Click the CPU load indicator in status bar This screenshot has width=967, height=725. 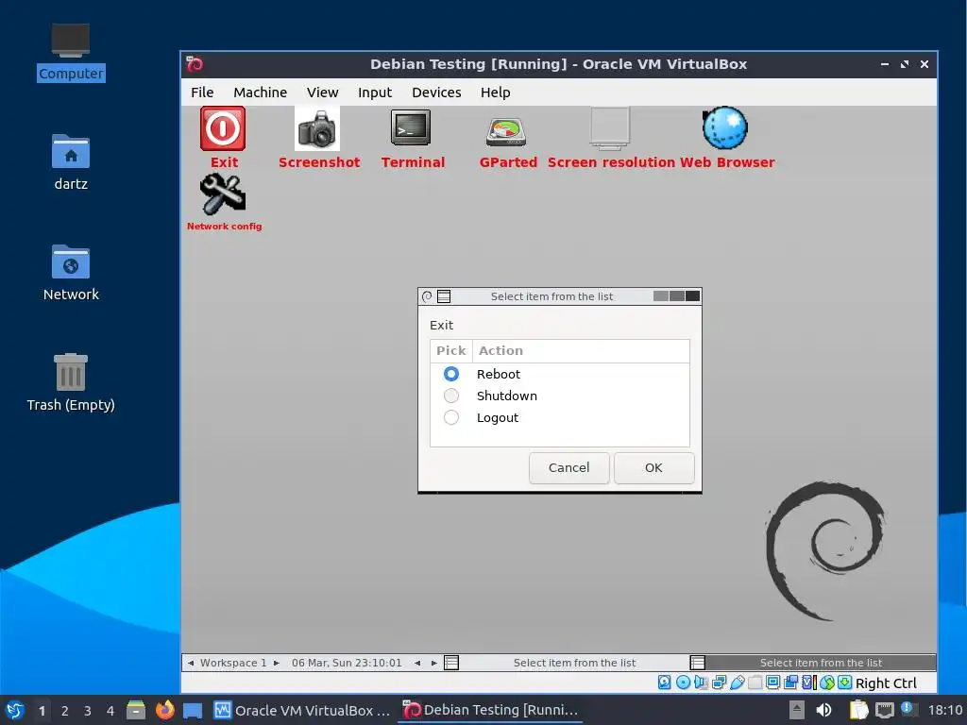809,683
